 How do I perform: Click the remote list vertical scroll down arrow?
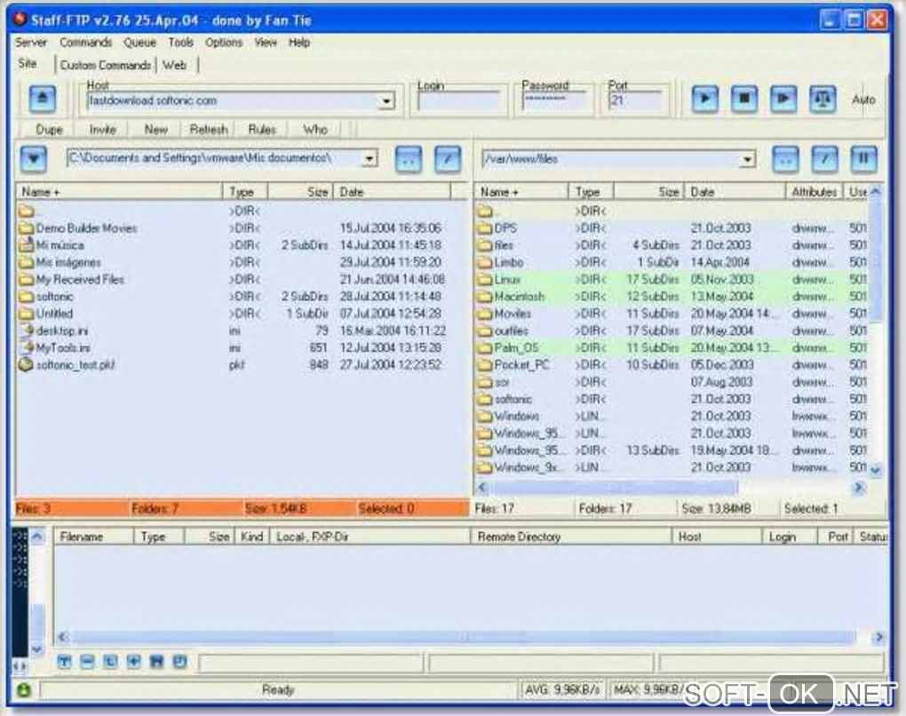coord(876,469)
